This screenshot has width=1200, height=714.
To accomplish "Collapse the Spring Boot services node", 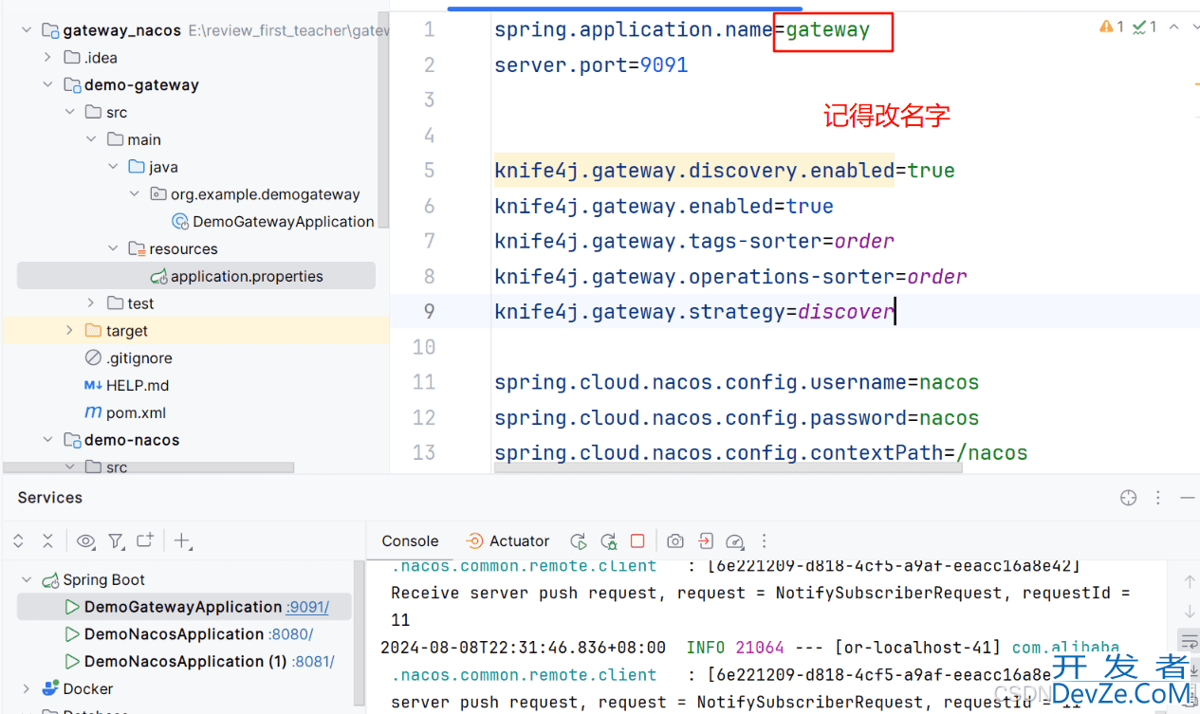I will pos(26,580).
